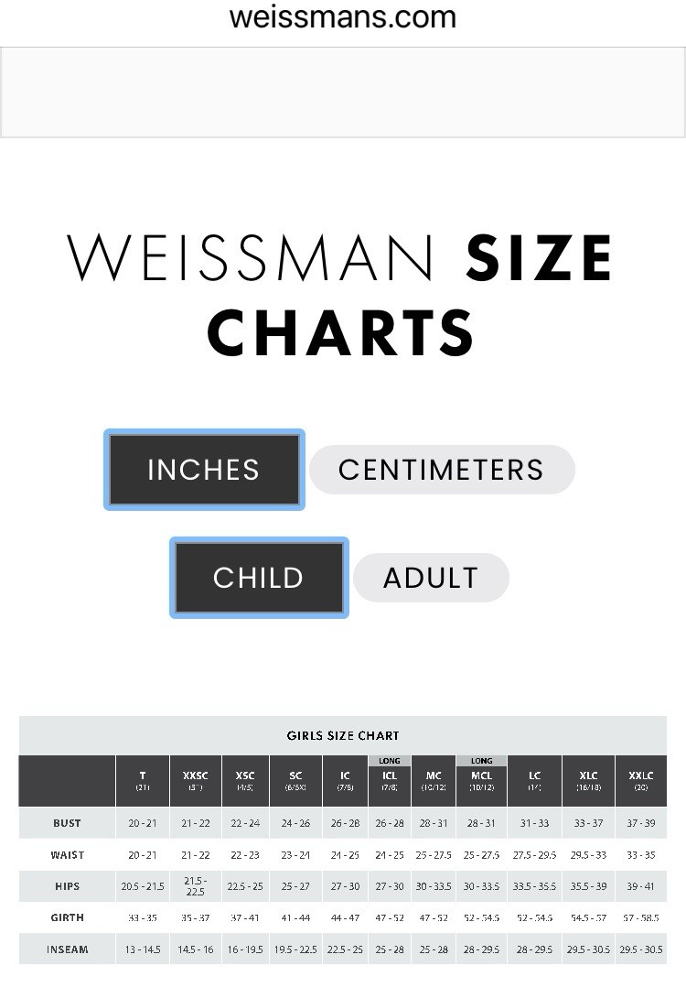Image resolution: width=686 pixels, height=987 pixels.
Task: Click the empty banner below the URL
Action: 342,92
